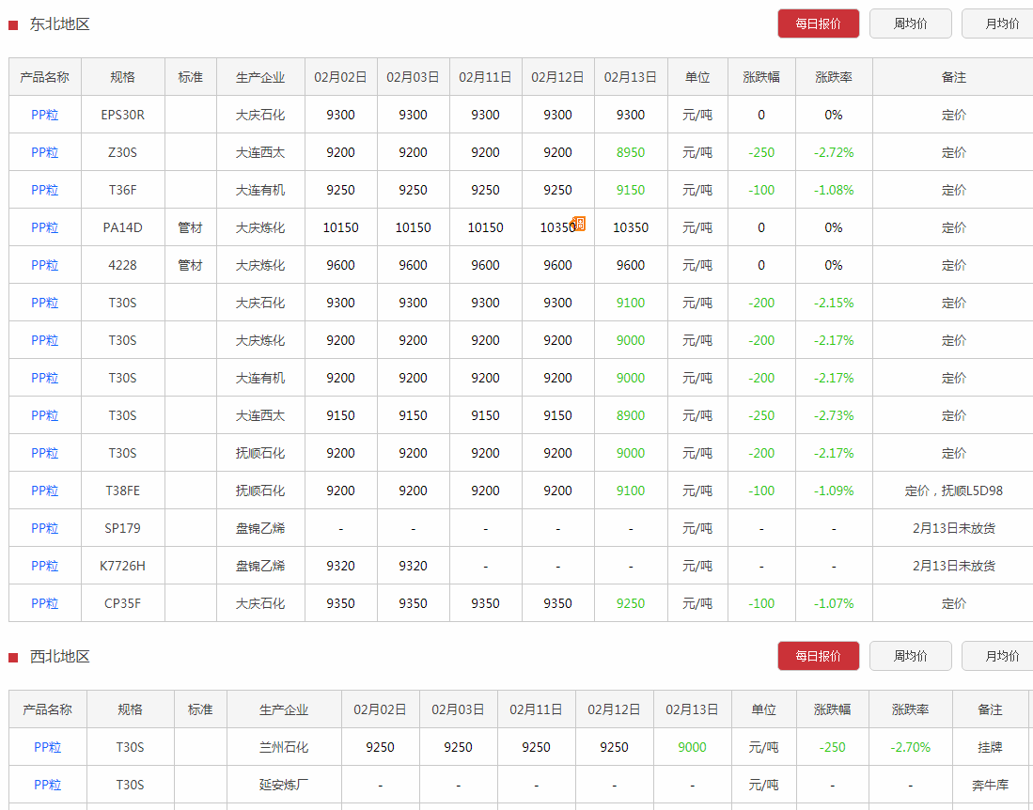The height and width of the screenshot is (810, 1033).
Task: Select 每日报价 tab in 西北地区 section
Action: click(x=819, y=656)
